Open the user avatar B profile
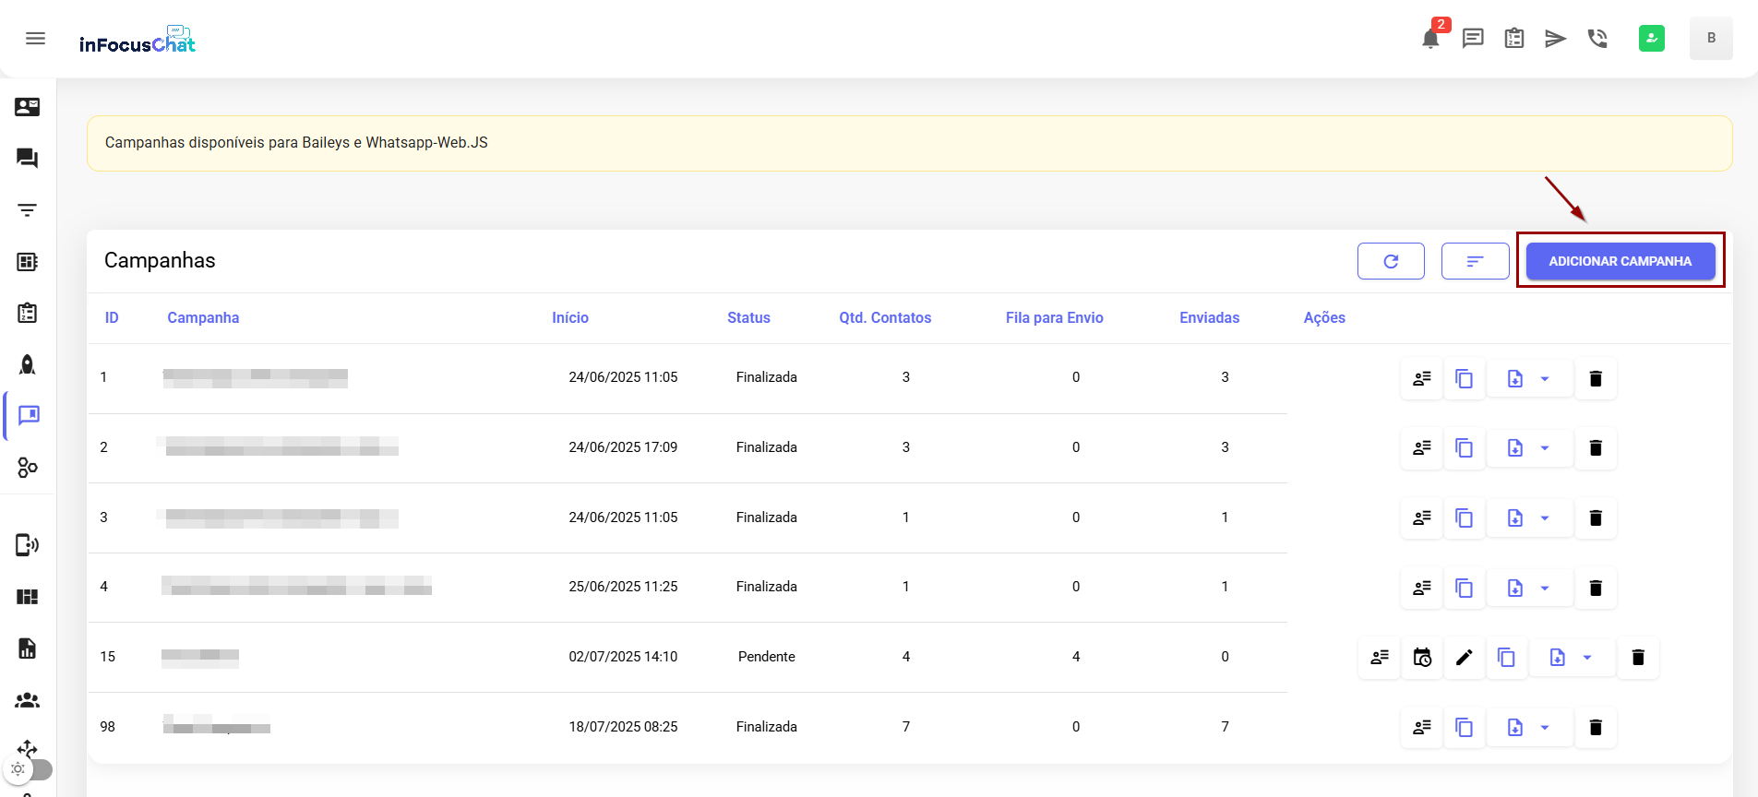 tap(1710, 39)
